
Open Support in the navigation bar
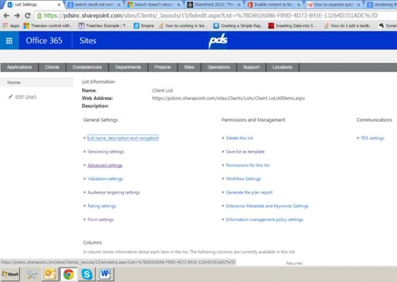point(251,67)
